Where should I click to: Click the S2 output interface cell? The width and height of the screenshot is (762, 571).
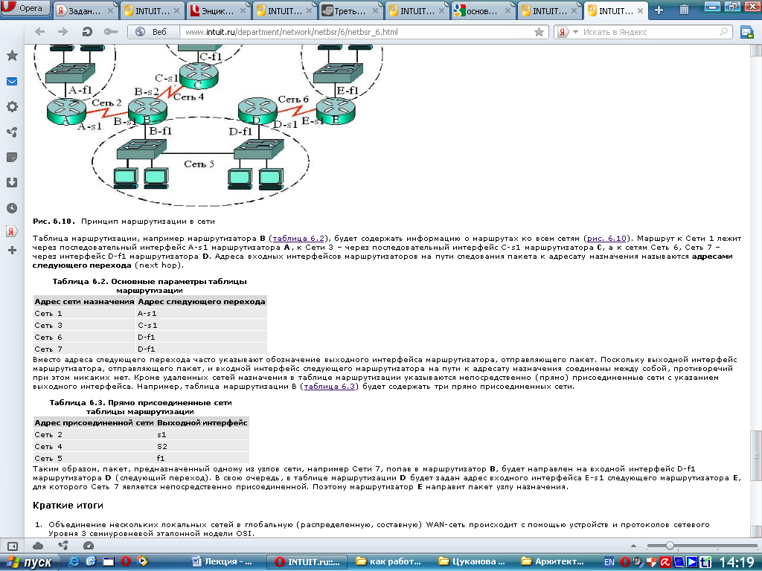click(x=202, y=447)
